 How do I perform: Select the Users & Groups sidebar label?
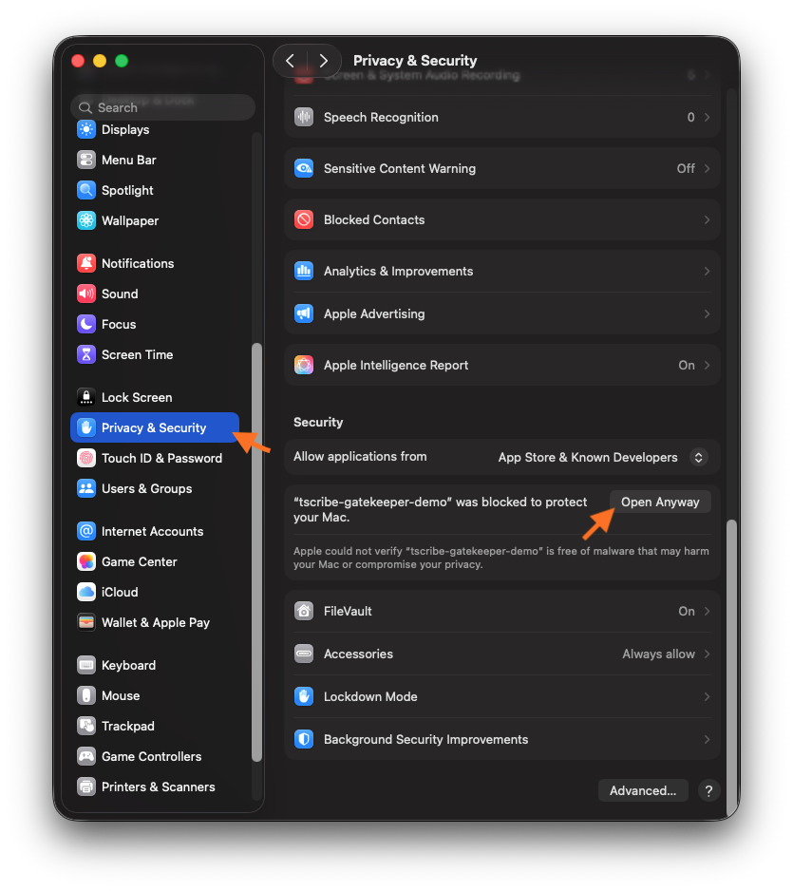click(x=146, y=488)
